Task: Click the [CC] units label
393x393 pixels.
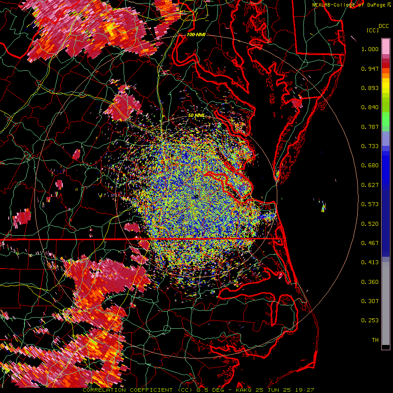Action: pos(372,30)
